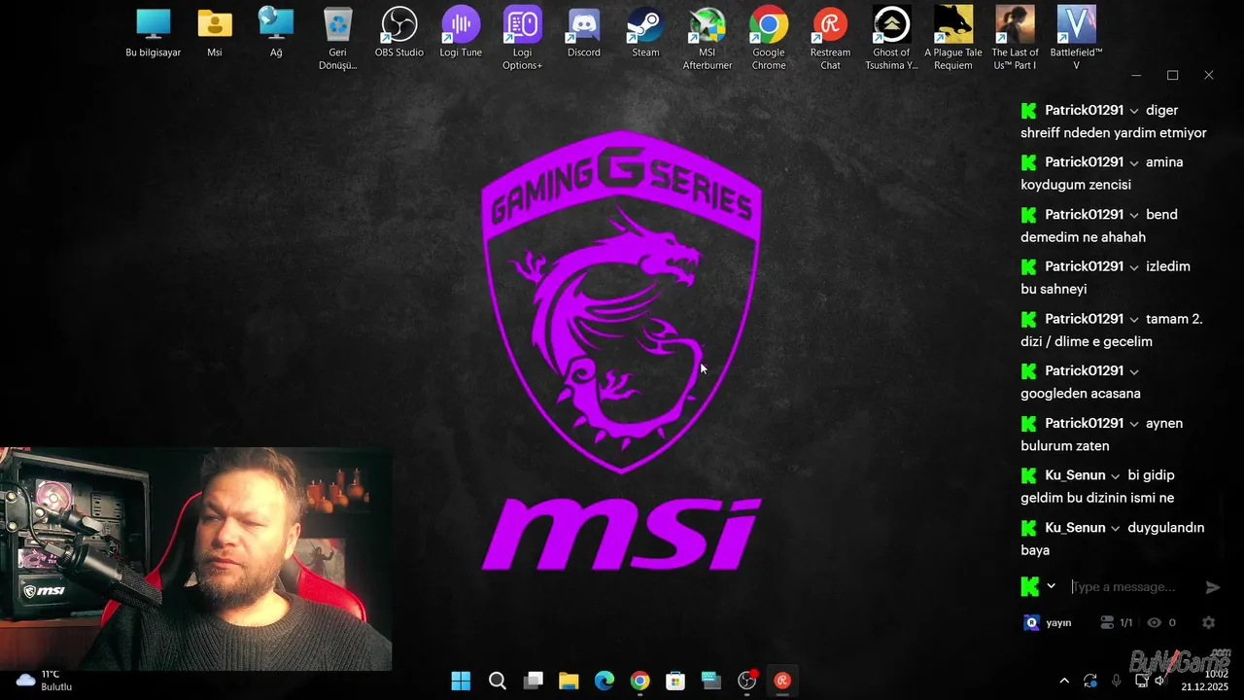Click message text 'googleden acasana'
The image size is (1244, 700).
1081,394
